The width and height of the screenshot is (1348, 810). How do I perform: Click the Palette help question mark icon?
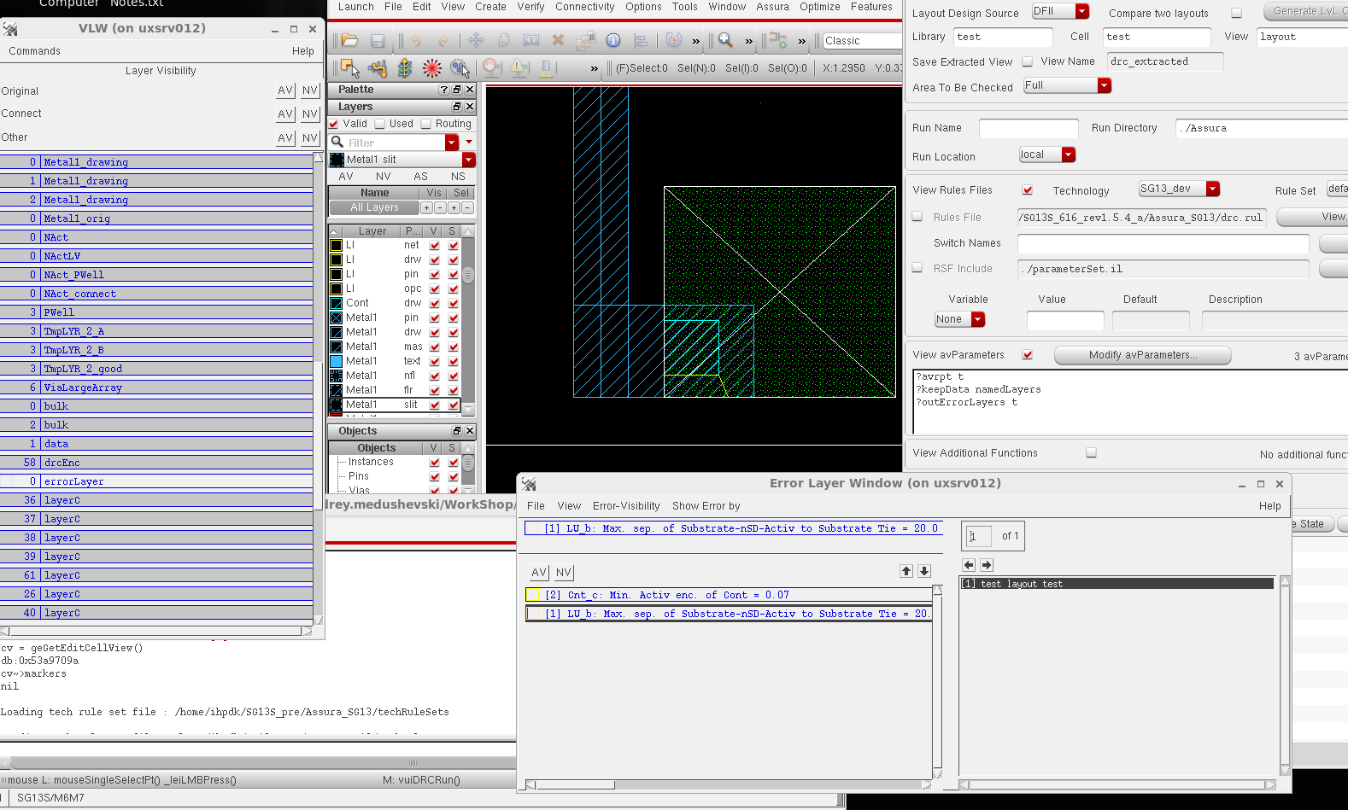tap(443, 90)
